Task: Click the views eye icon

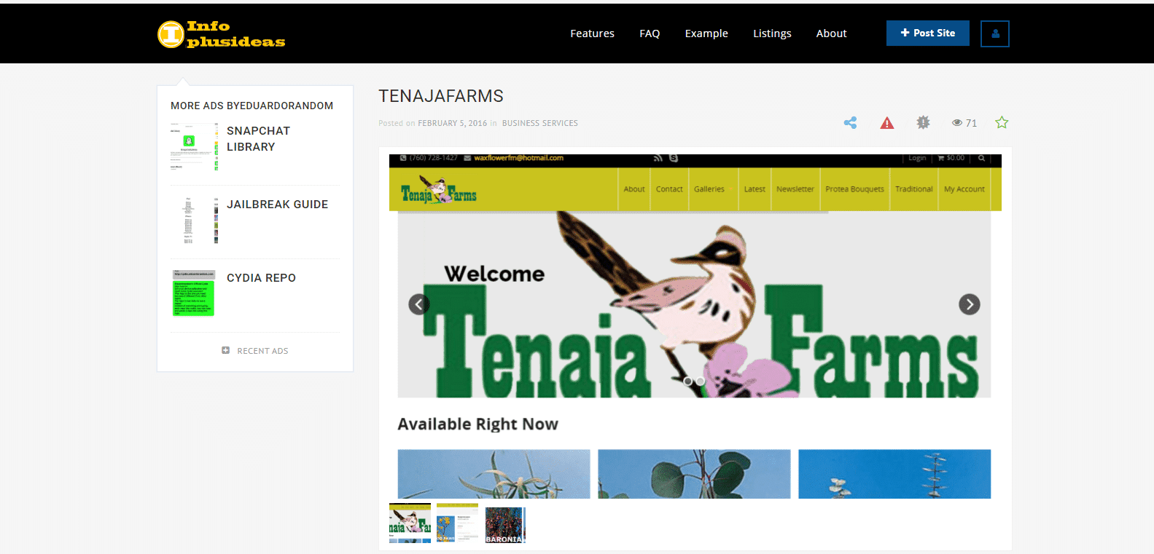Action: pos(956,123)
